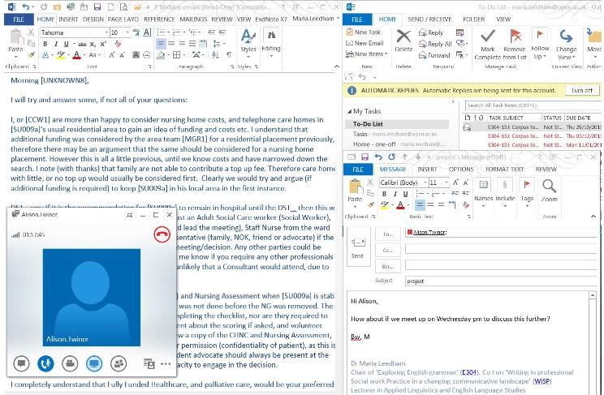Click New Email in Outlook ribbon

pos(365,43)
